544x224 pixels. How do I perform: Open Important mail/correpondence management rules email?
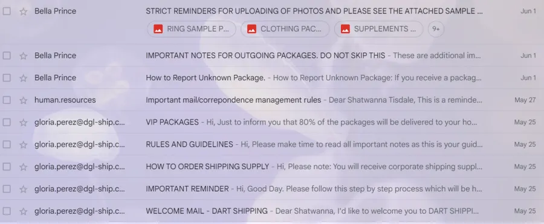[x=272, y=100]
